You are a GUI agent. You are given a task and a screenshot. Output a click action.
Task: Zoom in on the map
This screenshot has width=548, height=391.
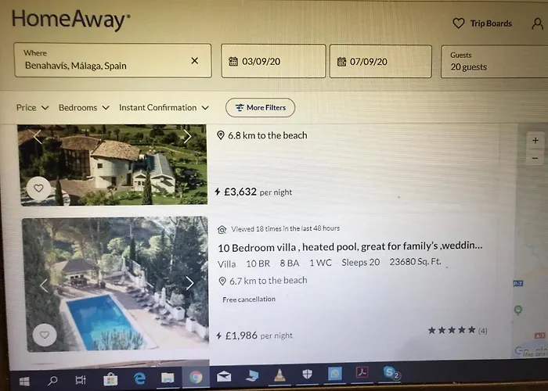coord(535,140)
